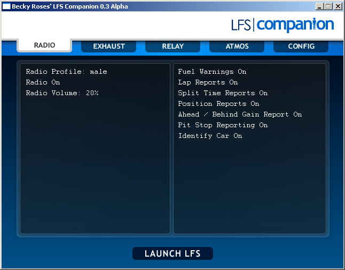Toggle the Radio On setting
Screen dimensions: 345x270
tap(43, 82)
